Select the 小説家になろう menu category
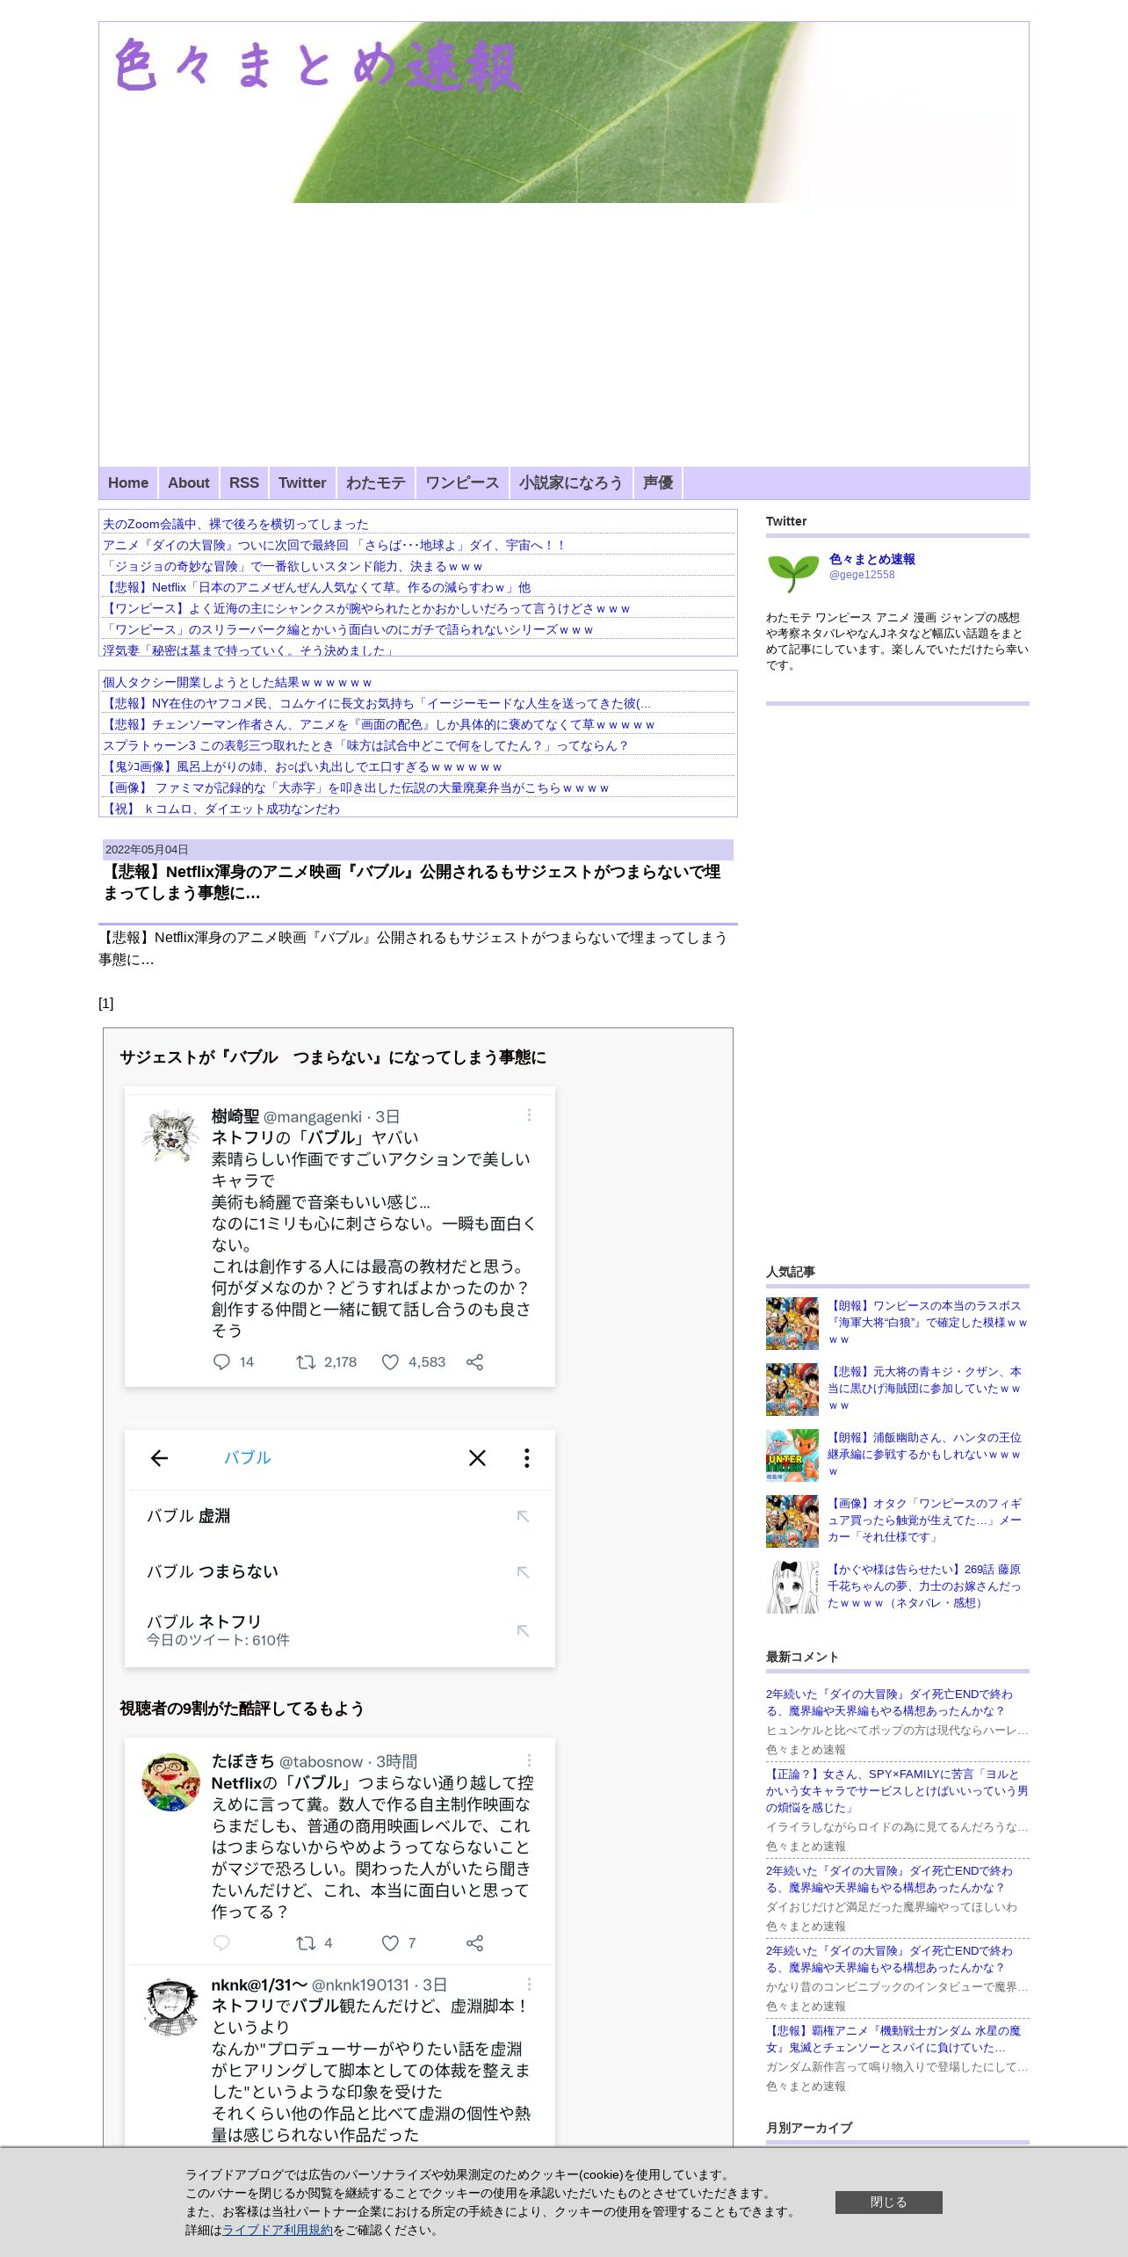The width and height of the screenshot is (1128, 2257). point(571,483)
